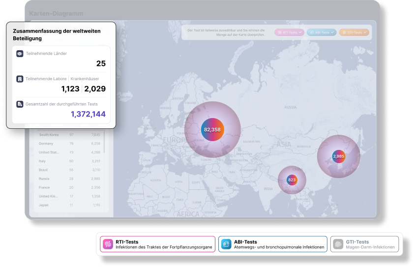Viewport: 417px width, 267px height.
Task: Toggle the ABI-Tests legend card
Action: 273,244
